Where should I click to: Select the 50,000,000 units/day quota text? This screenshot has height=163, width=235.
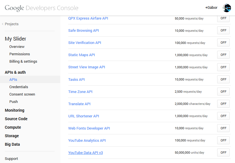[189, 153]
